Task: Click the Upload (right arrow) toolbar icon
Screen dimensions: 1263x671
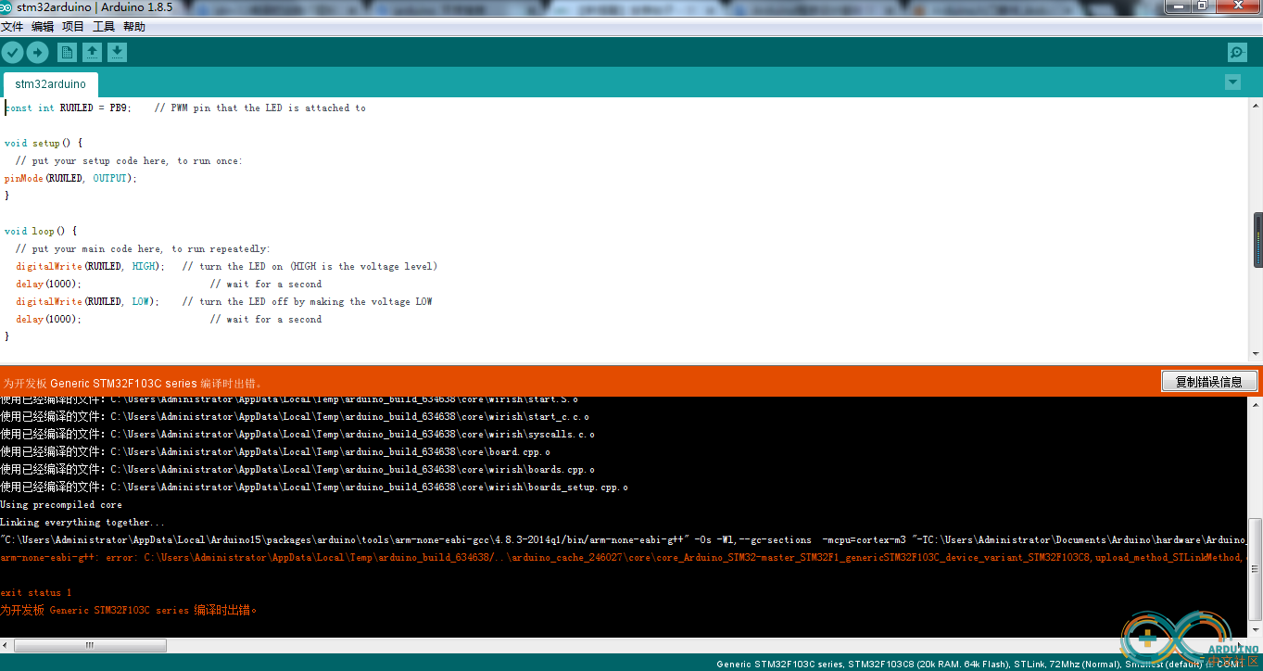Action: 37,53
